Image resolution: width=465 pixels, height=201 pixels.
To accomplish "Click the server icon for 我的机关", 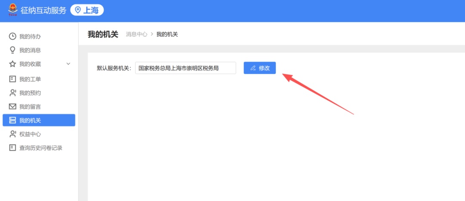I will pos(12,120).
